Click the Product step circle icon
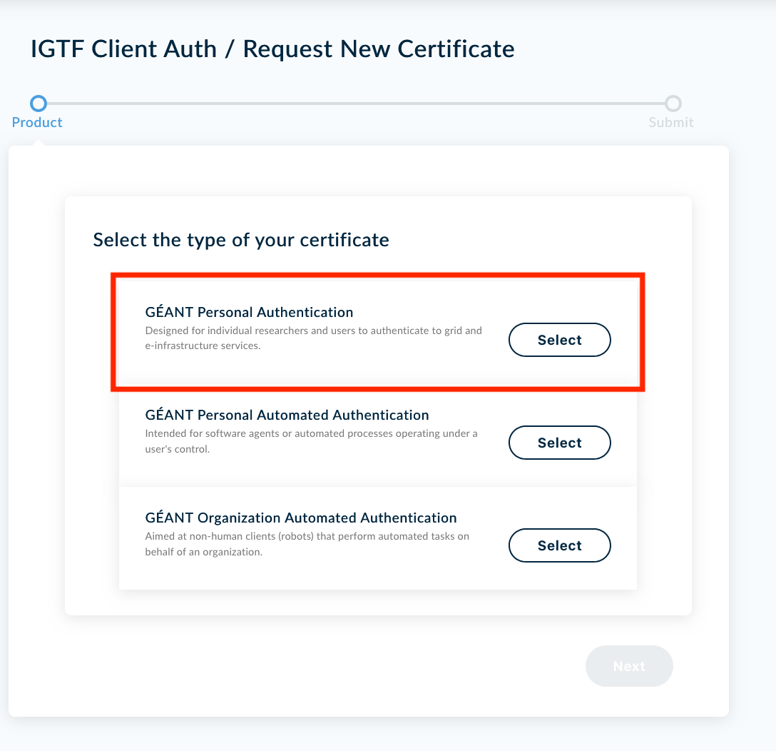The height and width of the screenshot is (751, 776). coord(39,104)
